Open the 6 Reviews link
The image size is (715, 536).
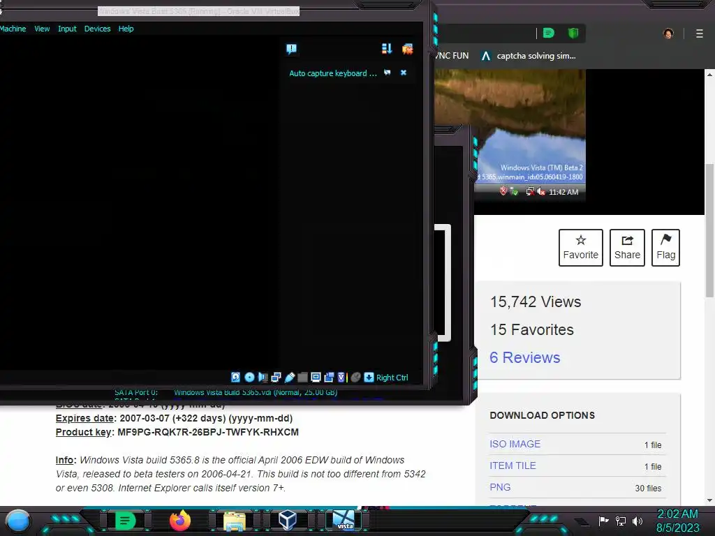(525, 357)
